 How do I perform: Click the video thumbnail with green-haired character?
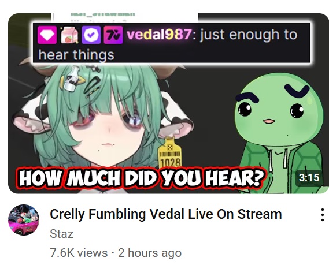coord(168,103)
